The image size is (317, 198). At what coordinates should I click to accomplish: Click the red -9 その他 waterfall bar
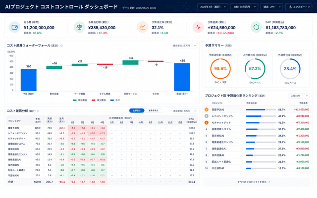coord(156,61)
